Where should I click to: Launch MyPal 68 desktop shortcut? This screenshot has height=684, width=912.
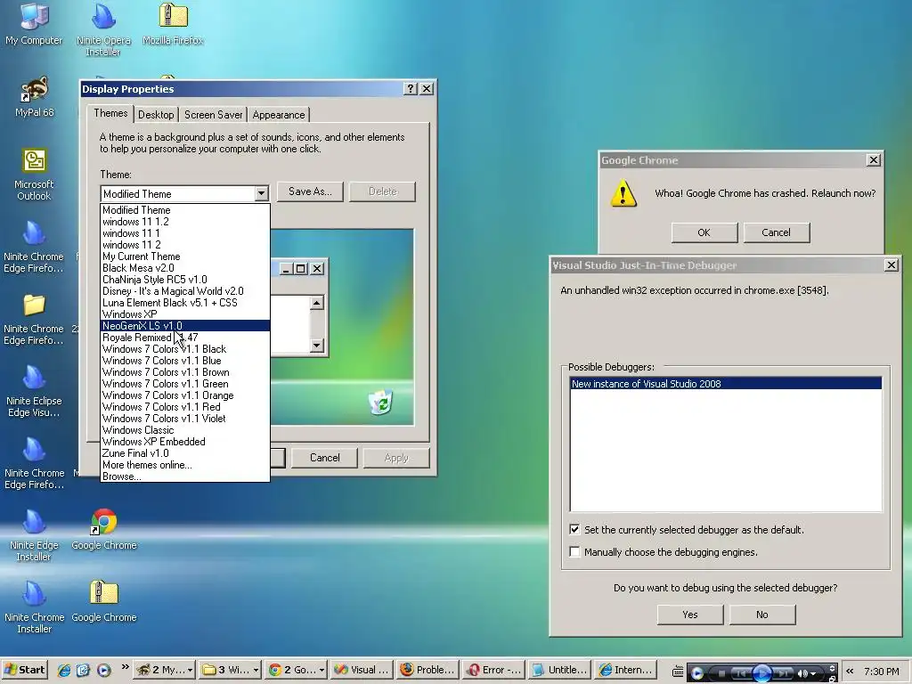(x=35, y=96)
